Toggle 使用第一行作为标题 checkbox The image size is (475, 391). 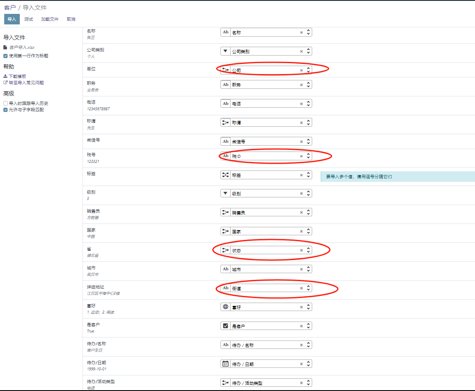pos(5,56)
